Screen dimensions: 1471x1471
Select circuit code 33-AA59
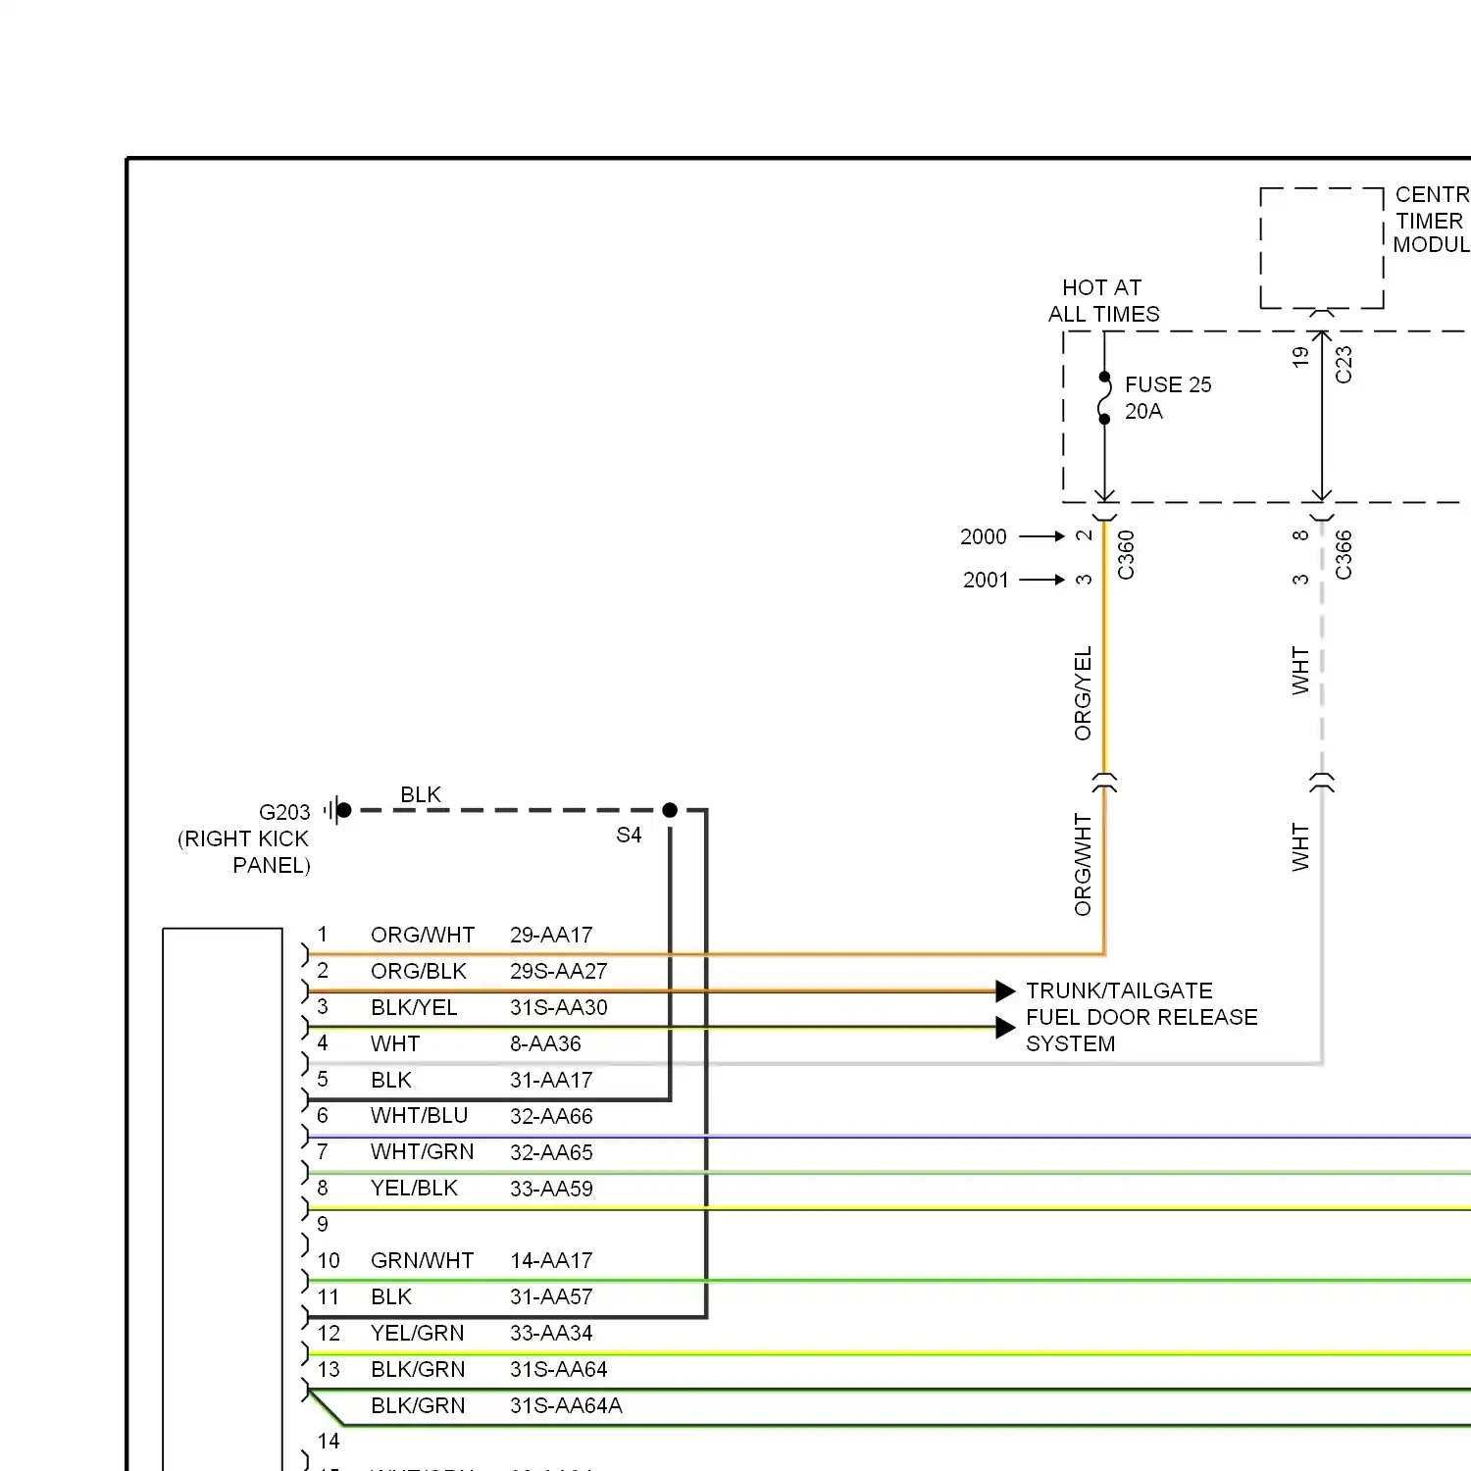tap(551, 1189)
